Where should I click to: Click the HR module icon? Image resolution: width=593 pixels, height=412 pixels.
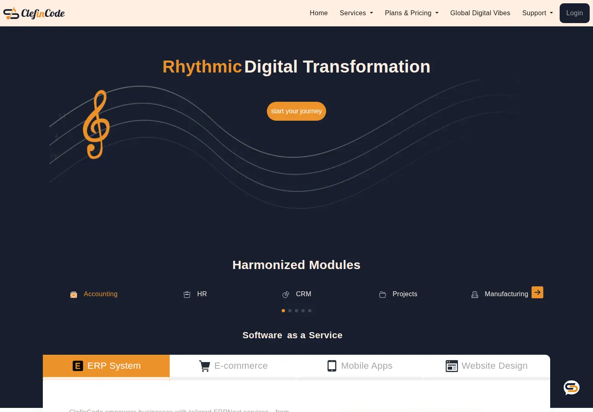tap(187, 295)
